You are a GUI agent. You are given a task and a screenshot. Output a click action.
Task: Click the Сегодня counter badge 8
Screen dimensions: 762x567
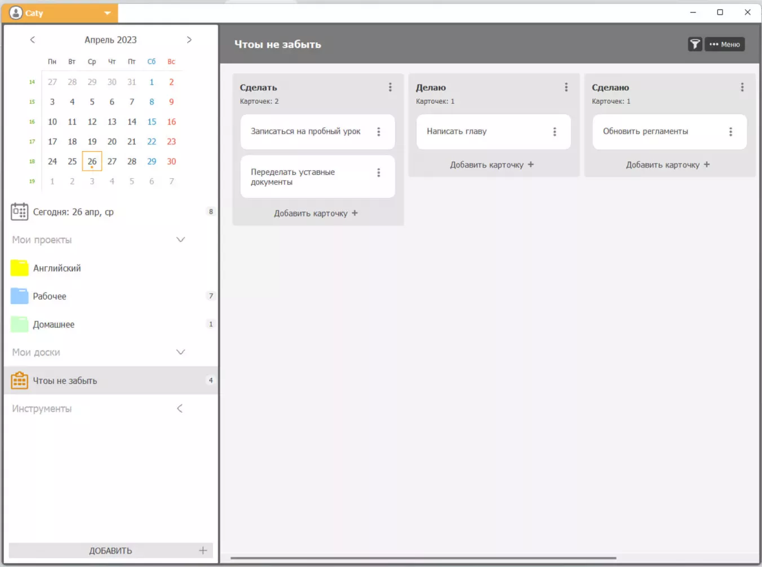pos(211,212)
